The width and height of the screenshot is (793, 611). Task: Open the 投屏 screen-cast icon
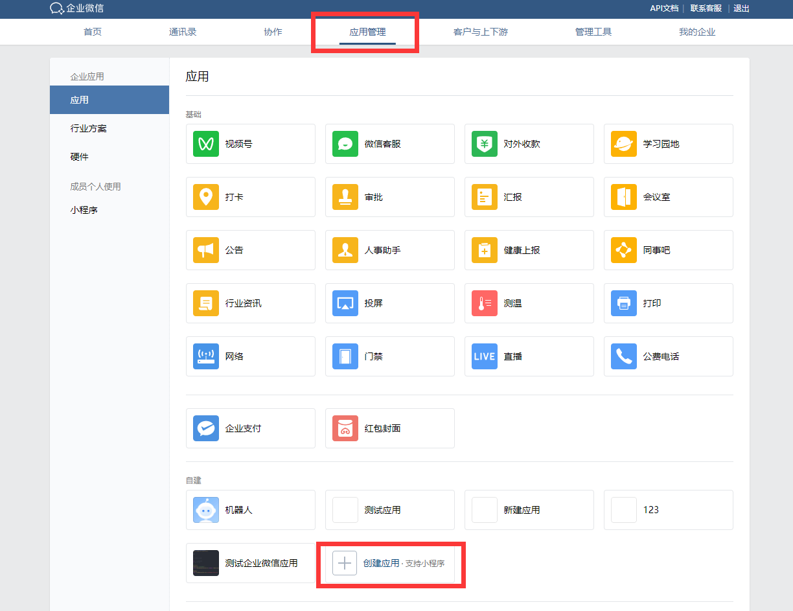[345, 303]
